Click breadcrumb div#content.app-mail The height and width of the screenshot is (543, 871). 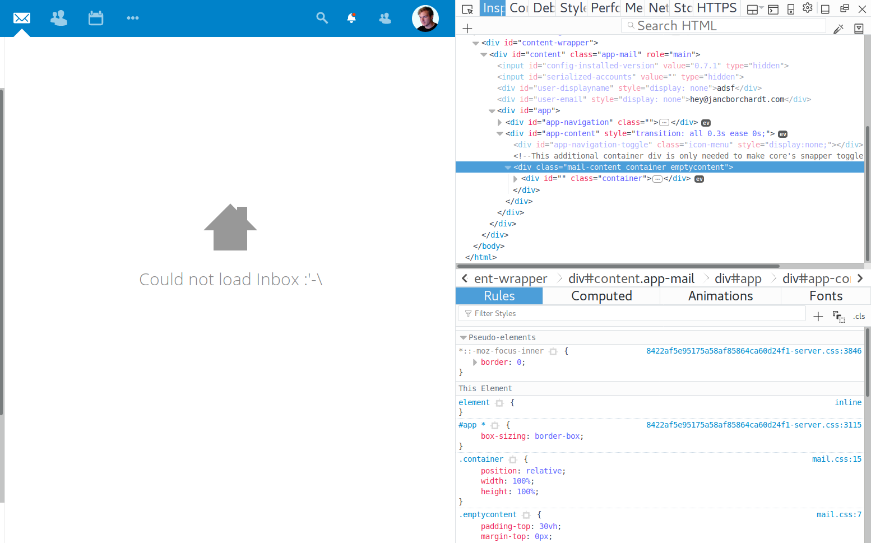coord(631,279)
